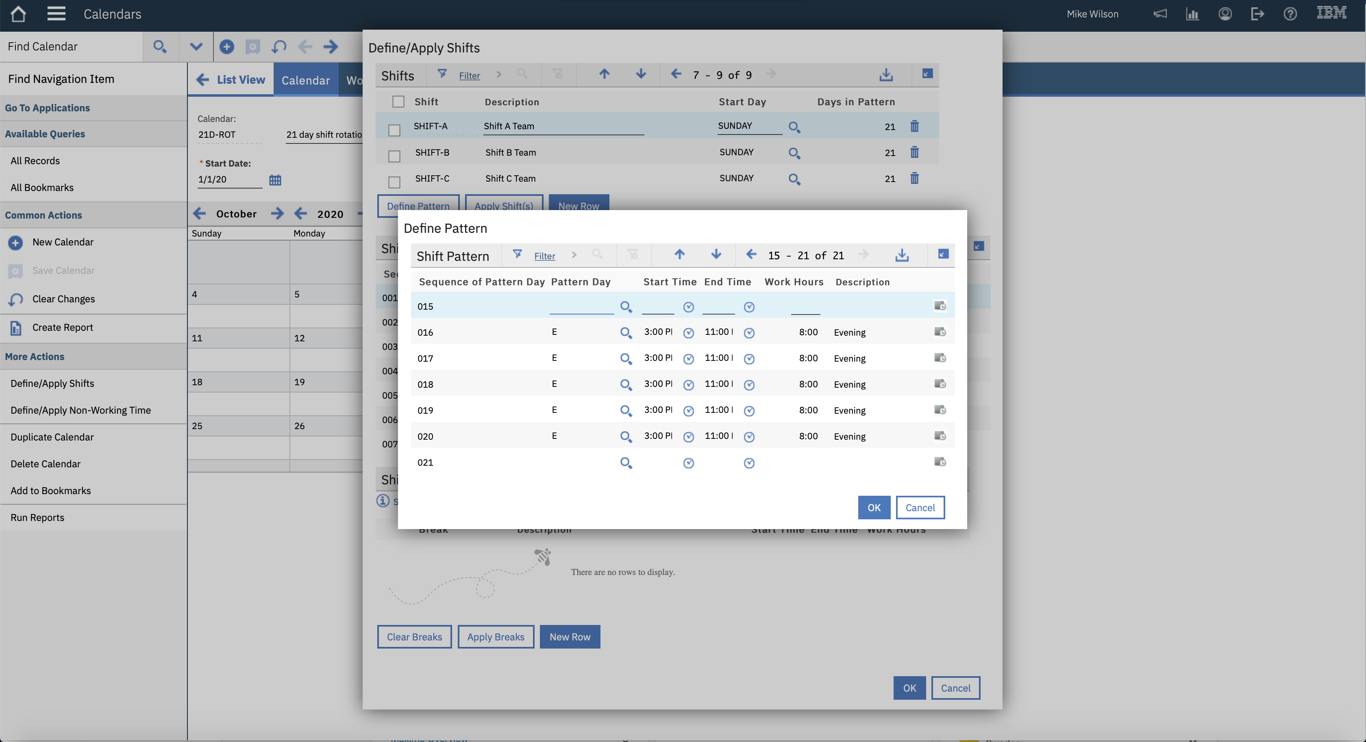Image resolution: width=1366 pixels, height=742 pixels.
Task: Switch to the List View tab
Action: tap(241, 80)
